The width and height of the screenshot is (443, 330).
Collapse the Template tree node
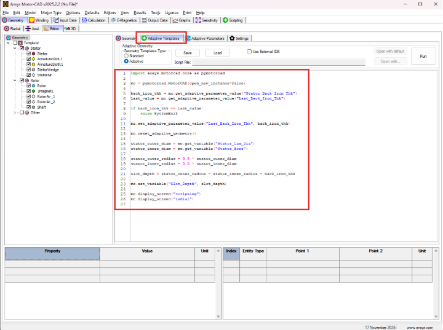click(9, 43)
